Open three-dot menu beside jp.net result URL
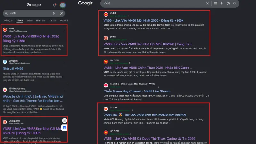The width and height of the screenshot is (256, 144). click(x=130, y=40)
